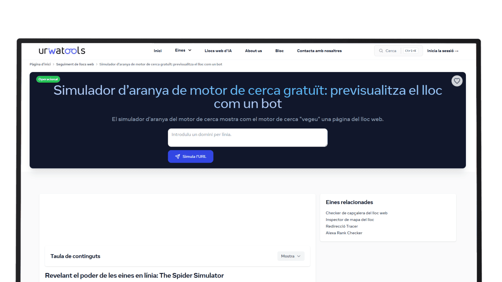Open the Bloc menu item
The width and height of the screenshot is (502, 282).
click(279, 51)
